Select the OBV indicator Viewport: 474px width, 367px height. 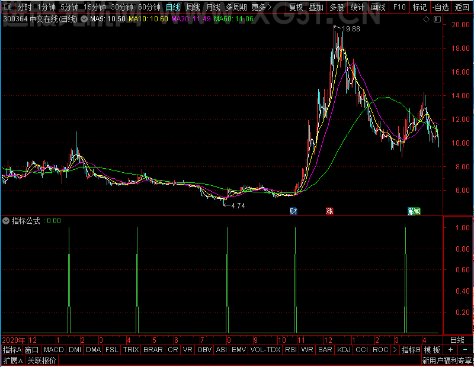tap(204, 350)
